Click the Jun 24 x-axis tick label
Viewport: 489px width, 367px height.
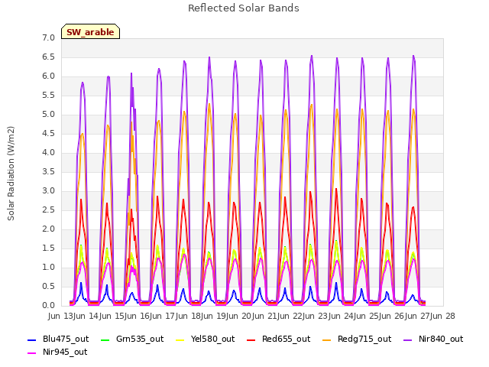pyautogui.click(x=342, y=316)
